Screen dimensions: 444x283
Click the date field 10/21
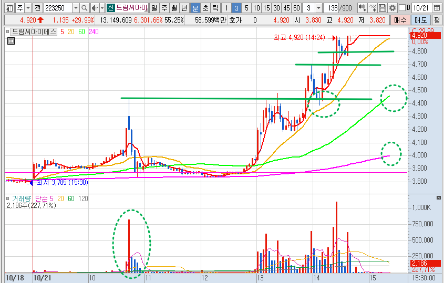click(421, 8)
